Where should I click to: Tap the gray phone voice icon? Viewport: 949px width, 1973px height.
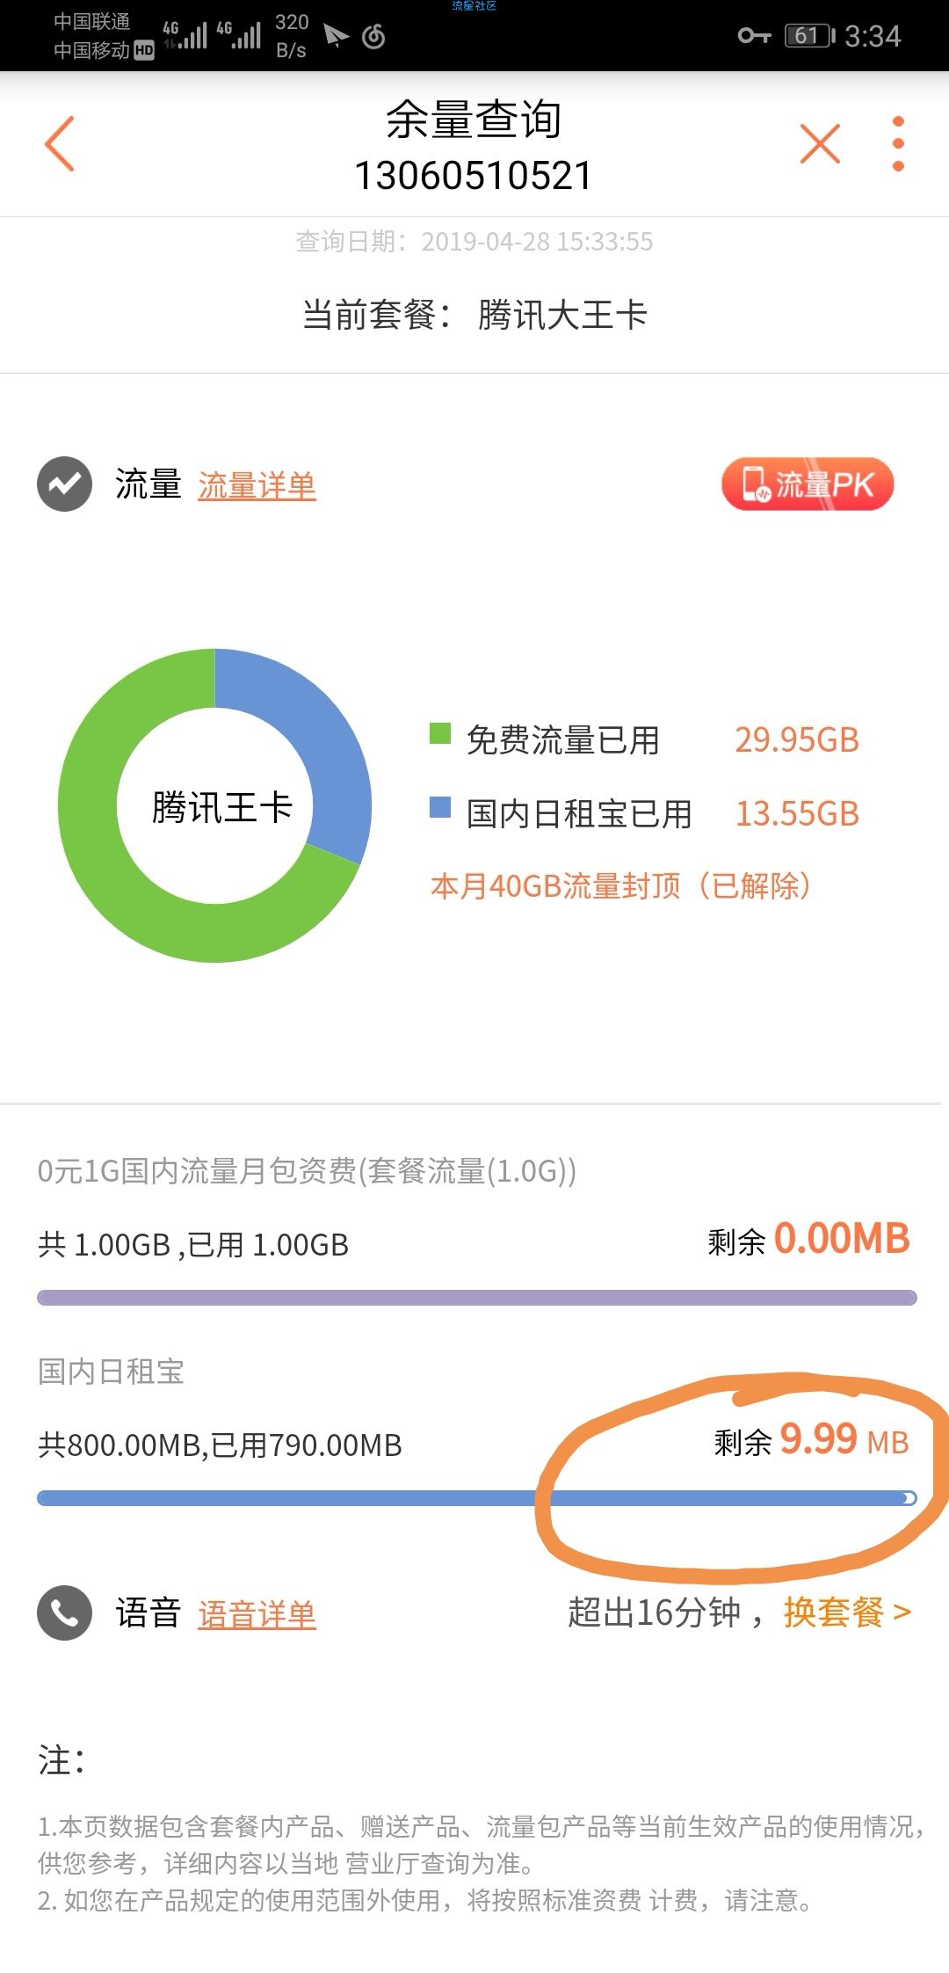[x=64, y=1613]
